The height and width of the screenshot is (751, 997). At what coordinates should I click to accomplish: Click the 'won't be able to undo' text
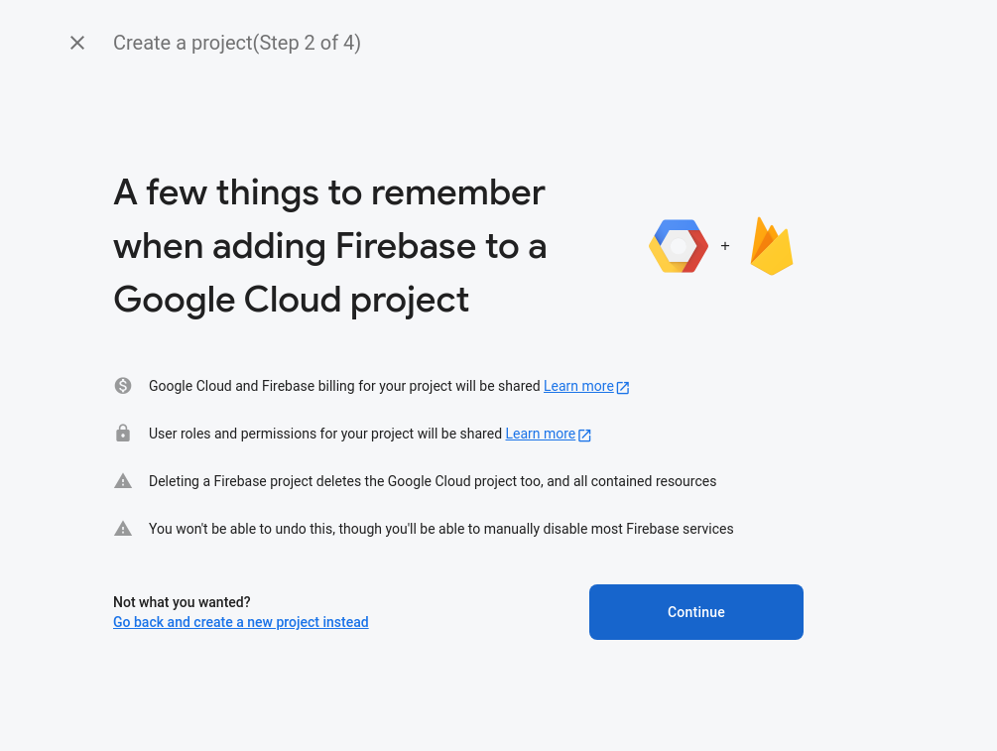tap(440, 529)
